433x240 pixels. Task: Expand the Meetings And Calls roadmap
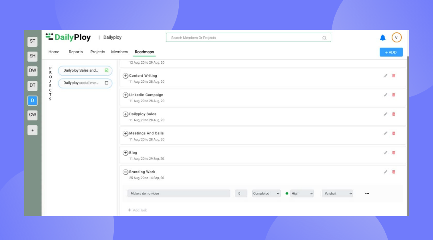click(x=125, y=133)
